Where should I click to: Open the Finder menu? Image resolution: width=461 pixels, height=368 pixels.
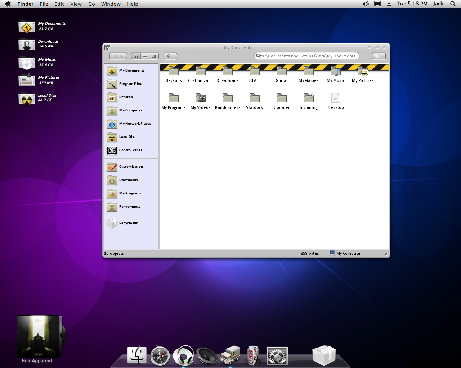pos(26,4)
